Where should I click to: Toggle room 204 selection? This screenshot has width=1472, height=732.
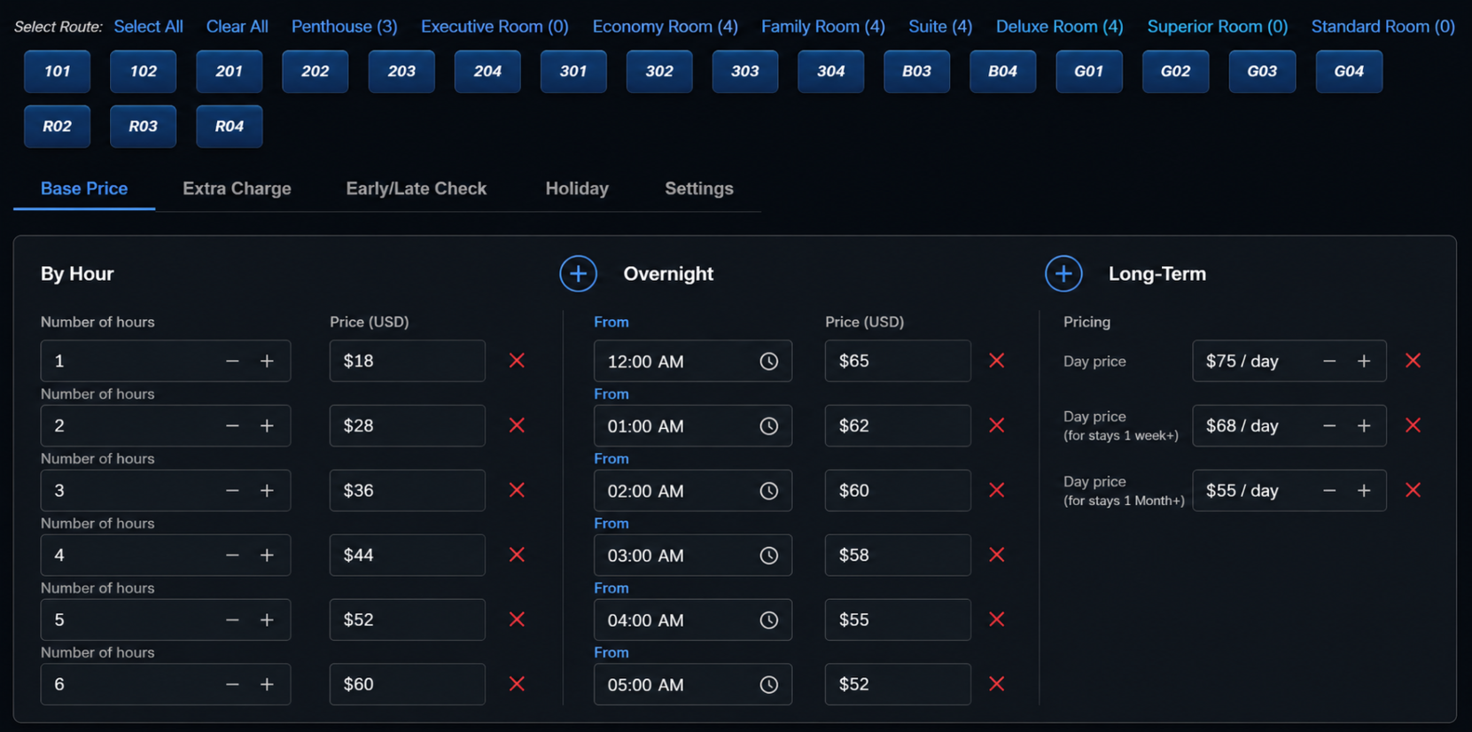(487, 72)
